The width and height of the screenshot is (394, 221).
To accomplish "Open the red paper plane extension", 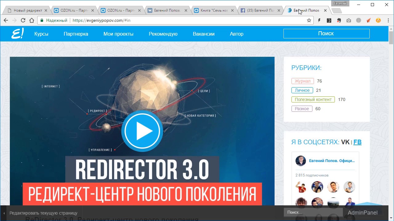I will coord(368,20).
